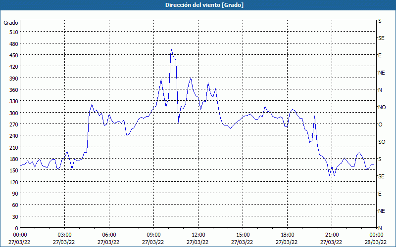Select the 30 tick label
The image size is (396, 247).
tap(15, 217)
